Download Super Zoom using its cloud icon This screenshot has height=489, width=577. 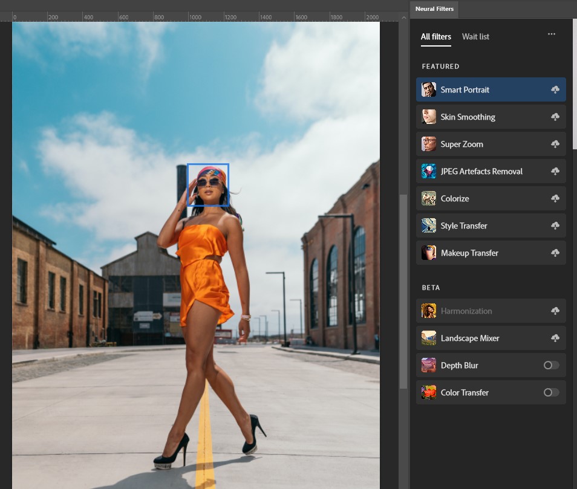click(555, 144)
